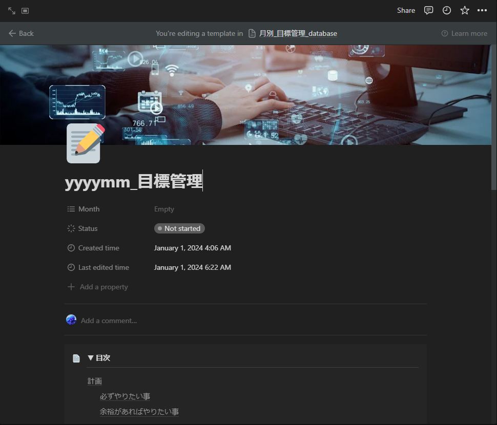Viewport: 497px width, 425px height.
Task: Edit the title yyyymm_目標管理
Action: [x=133, y=181]
